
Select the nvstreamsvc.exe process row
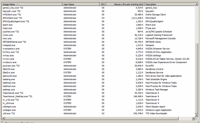(x=98, y=49)
